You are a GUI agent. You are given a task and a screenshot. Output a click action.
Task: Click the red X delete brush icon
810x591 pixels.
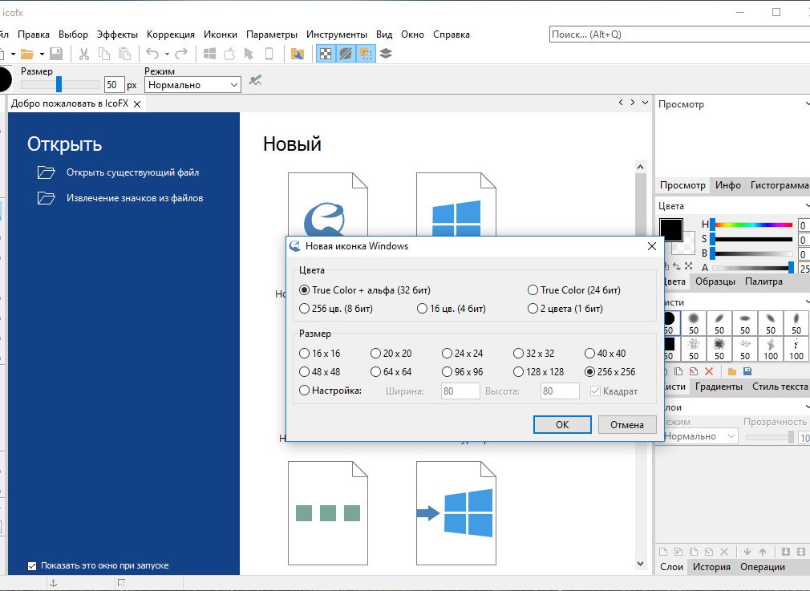[709, 371]
